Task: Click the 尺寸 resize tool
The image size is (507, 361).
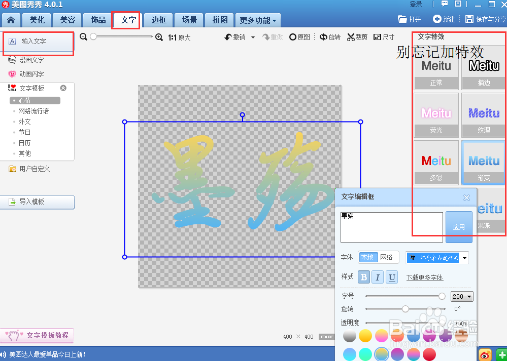Action: click(384, 37)
